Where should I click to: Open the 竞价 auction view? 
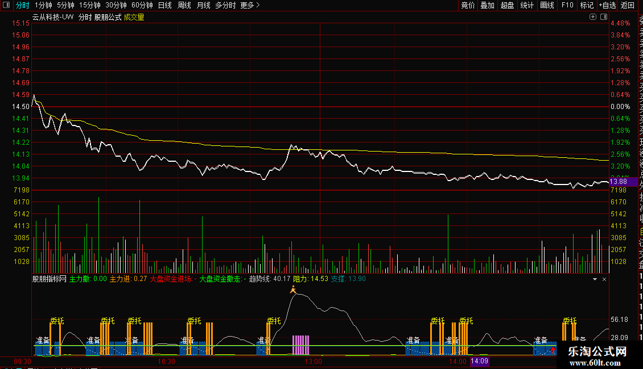pos(468,5)
